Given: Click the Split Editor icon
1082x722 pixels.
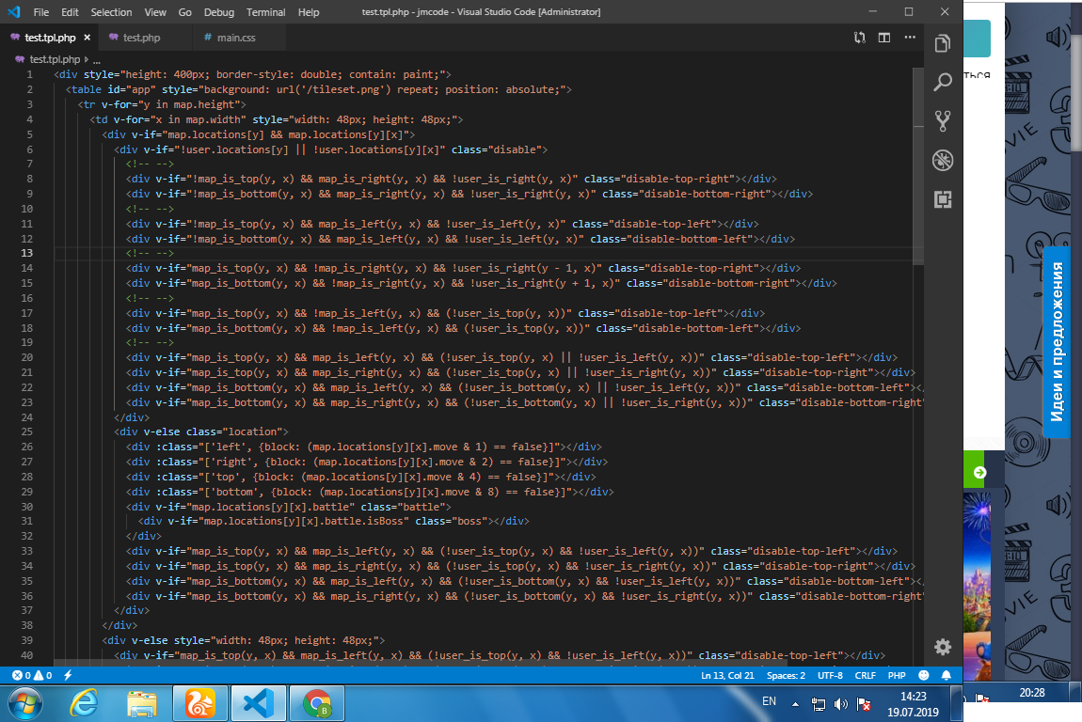Looking at the screenshot, I should coord(884,38).
